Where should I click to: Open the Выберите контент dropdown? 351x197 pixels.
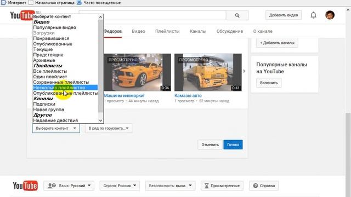[x=56, y=128]
